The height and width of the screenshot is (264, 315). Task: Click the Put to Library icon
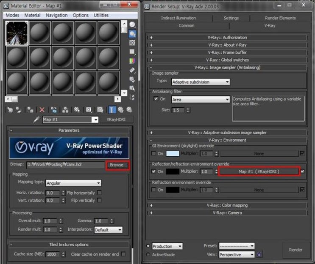[77, 110]
